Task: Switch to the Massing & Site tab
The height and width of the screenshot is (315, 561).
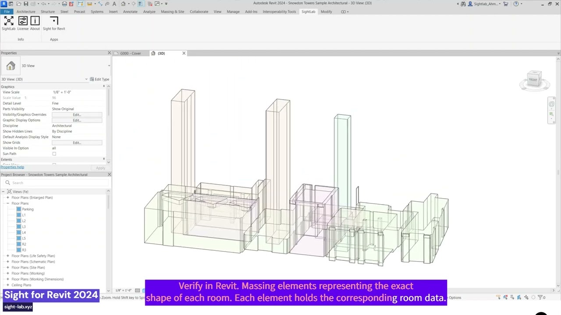Action: point(173,12)
